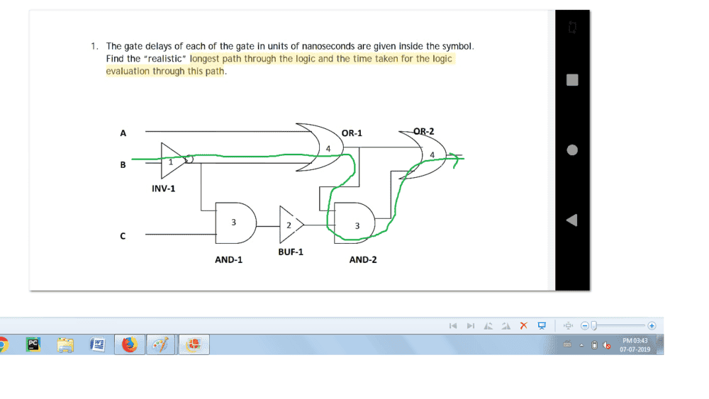Zoom out with the minus button
This screenshot has width=709, height=399.
585,326
